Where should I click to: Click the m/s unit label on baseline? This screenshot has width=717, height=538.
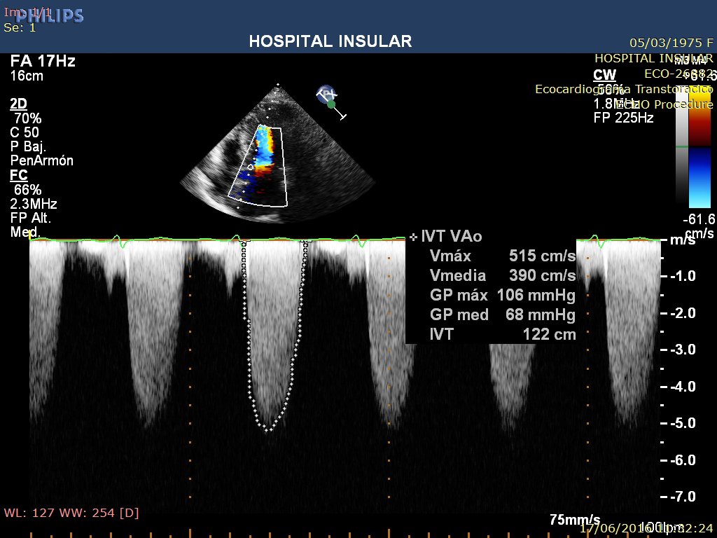click(682, 240)
